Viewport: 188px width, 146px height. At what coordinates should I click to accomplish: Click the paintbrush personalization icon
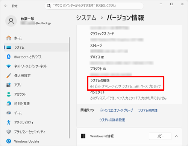tap(9, 75)
